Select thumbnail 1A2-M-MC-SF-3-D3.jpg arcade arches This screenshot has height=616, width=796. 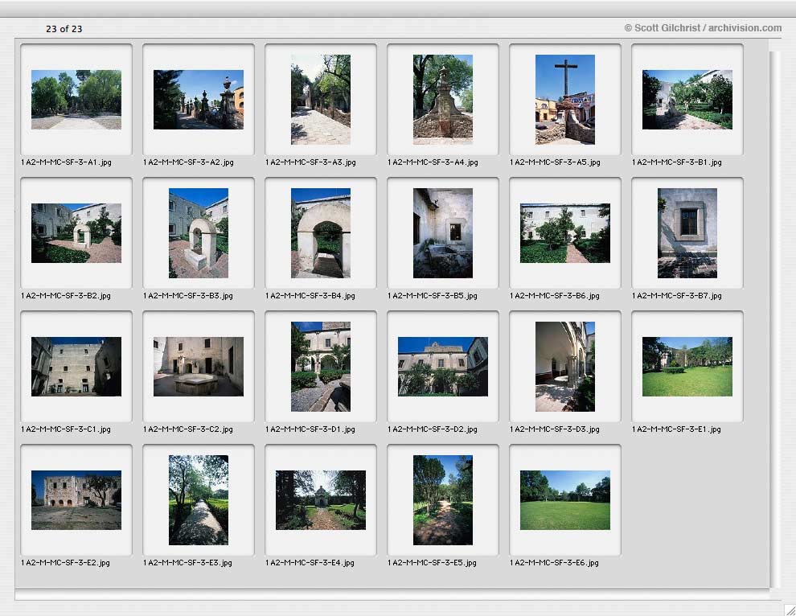(565, 367)
